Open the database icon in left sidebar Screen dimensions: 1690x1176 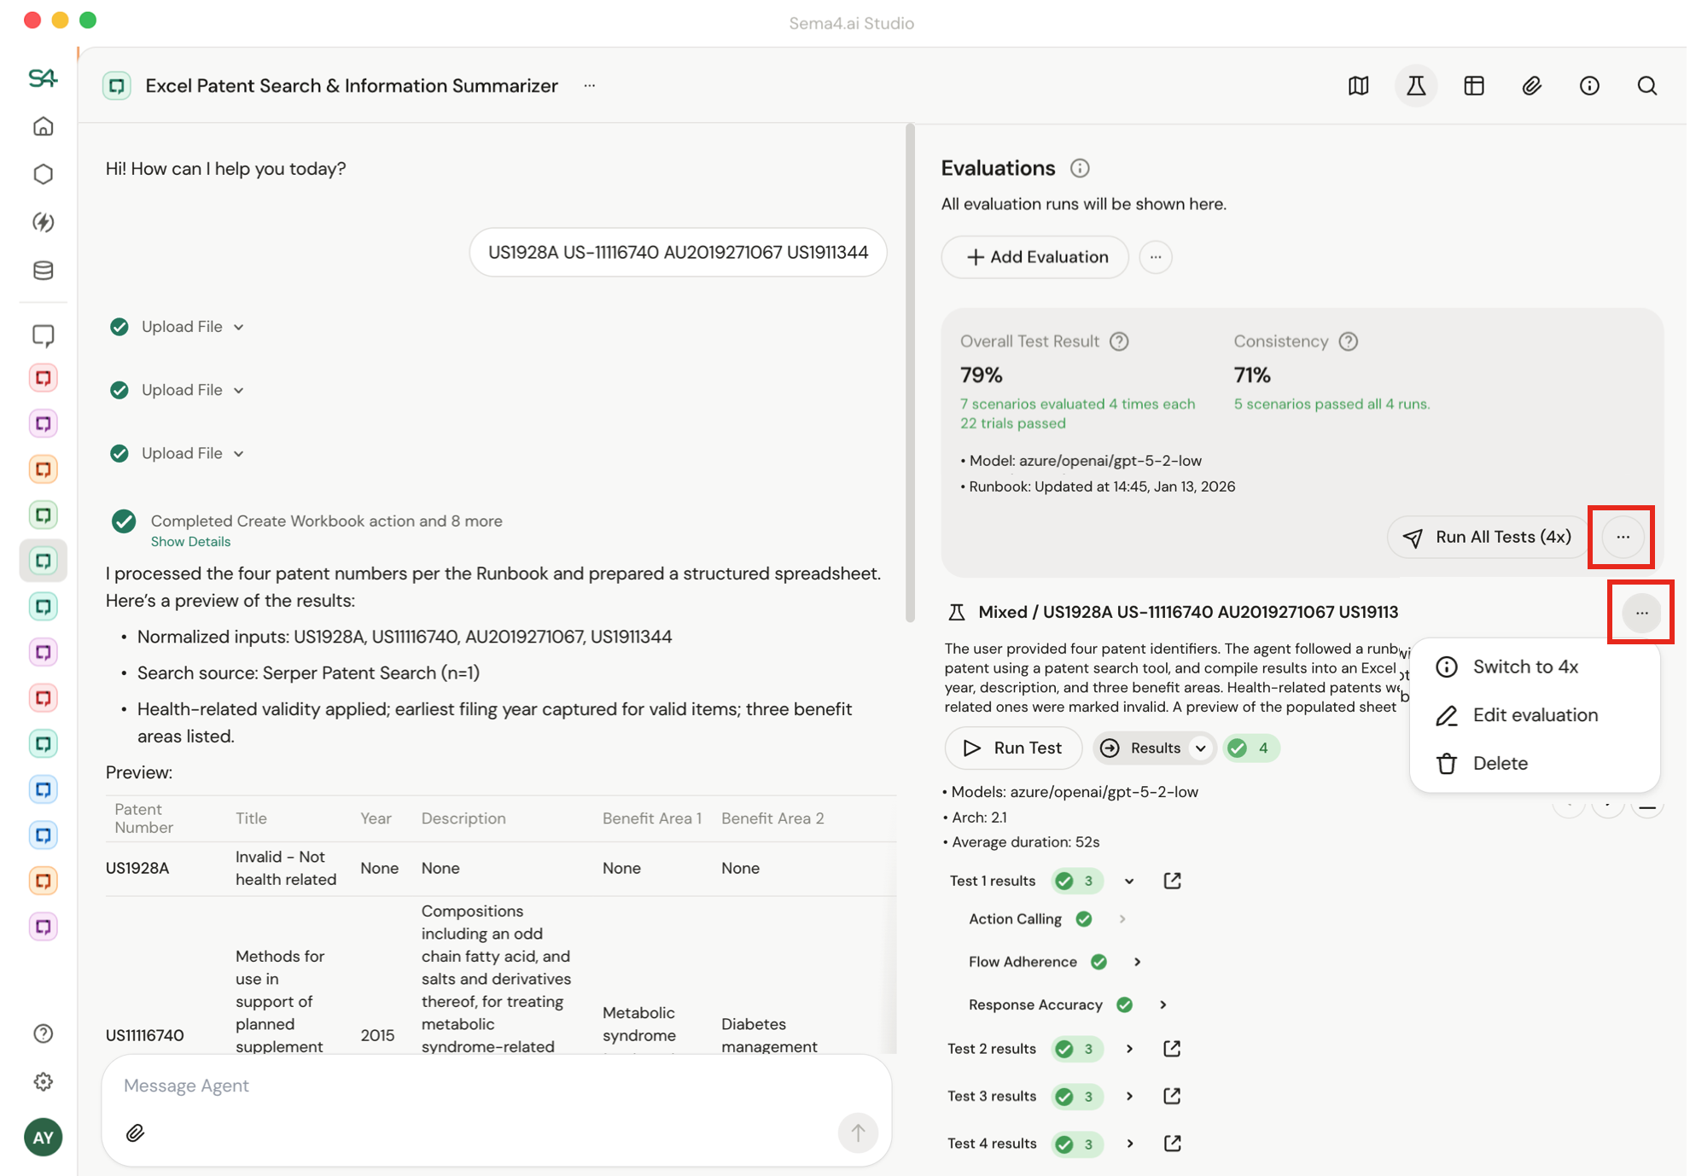[x=44, y=271]
